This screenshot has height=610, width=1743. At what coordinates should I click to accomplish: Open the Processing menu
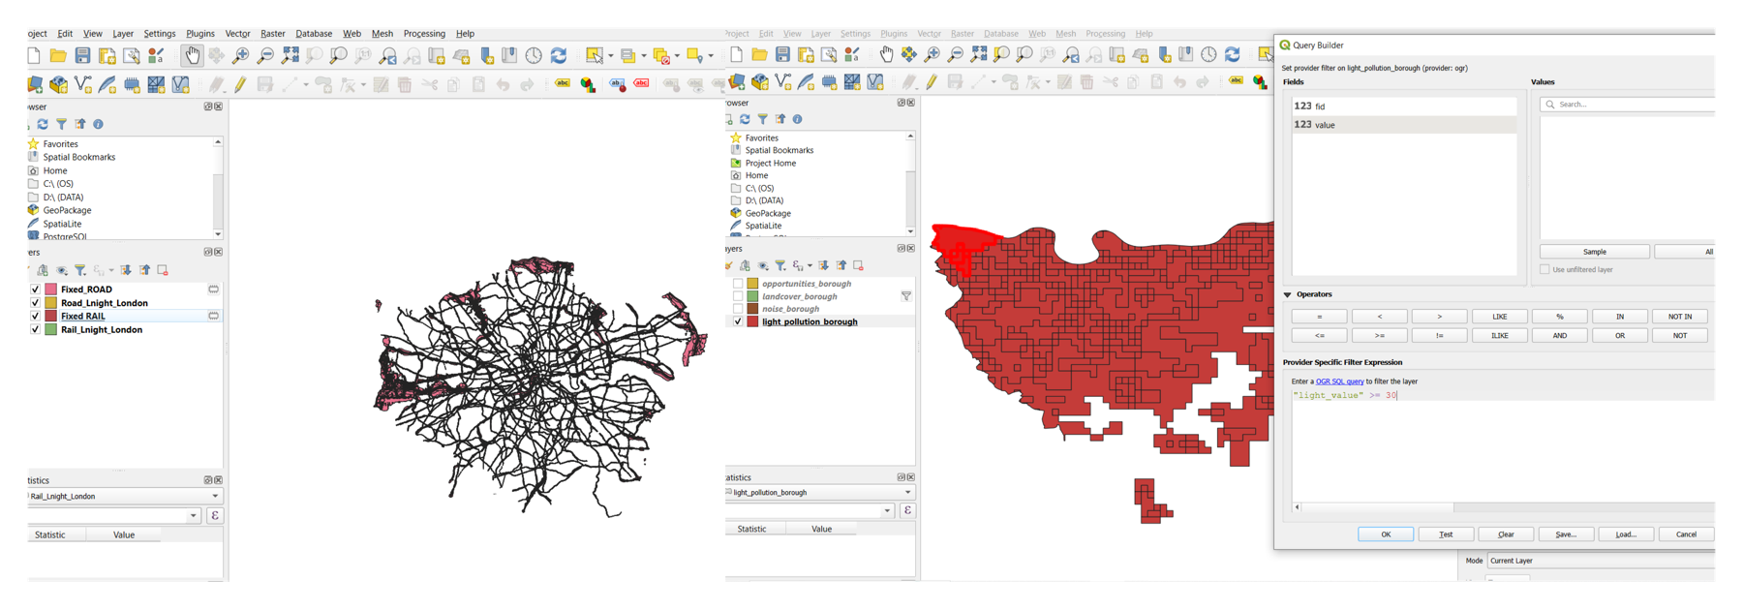424,34
